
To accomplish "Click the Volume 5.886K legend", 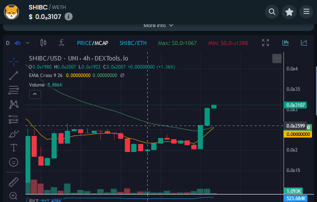I will (46, 85).
